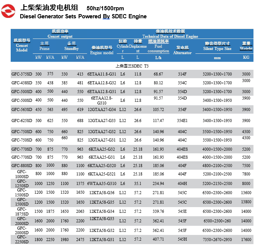Click engine model 12KTA58-G33
This screenshot has width=255, height=246.
[x=102, y=219]
